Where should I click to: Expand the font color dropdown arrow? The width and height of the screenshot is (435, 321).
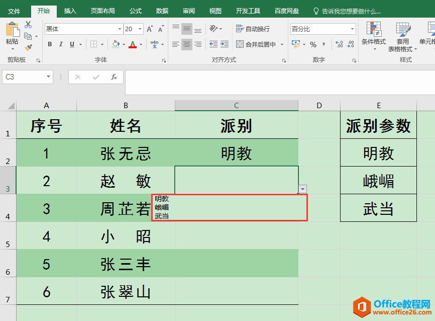click(141, 44)
